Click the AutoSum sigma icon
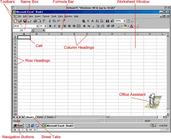171x139 pixels. pos(88,21)
